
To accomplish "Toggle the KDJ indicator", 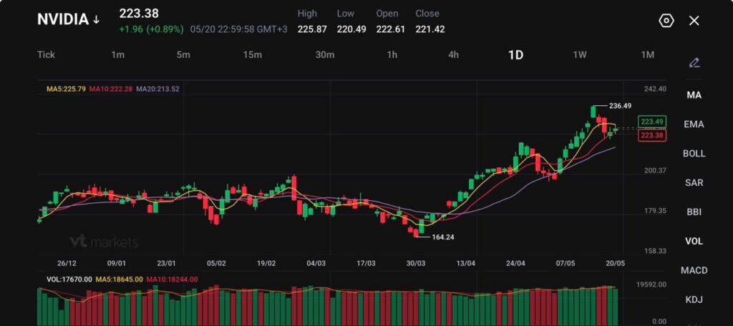I will tap(694, 300).
